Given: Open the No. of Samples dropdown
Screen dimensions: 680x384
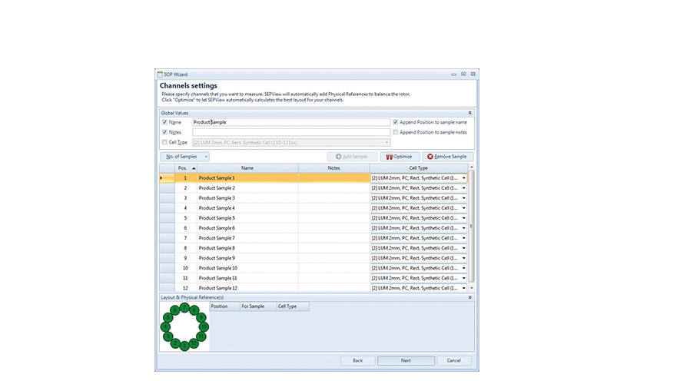Looking at the screenshot, I should (x=184, y=157).
